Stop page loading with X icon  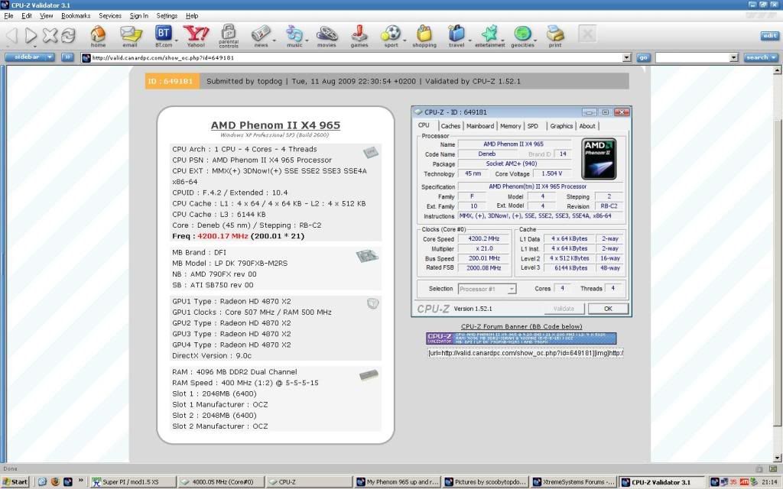(50, 35)
